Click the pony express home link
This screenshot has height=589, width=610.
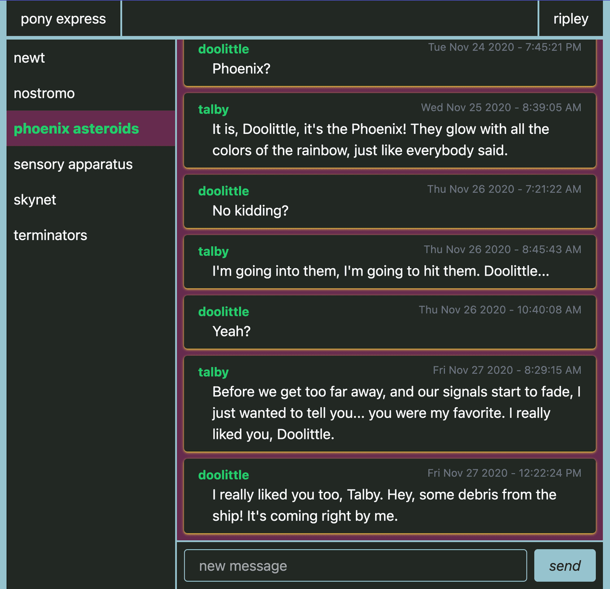(63, 19)
